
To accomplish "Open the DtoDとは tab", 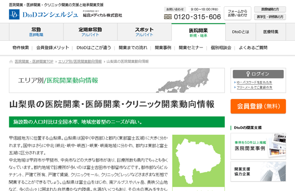I will (x=240, y=32).
